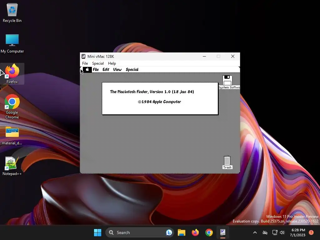
Task: Click the copyright 1984 Apple Computer text
Action: click(x=159, y=102)
